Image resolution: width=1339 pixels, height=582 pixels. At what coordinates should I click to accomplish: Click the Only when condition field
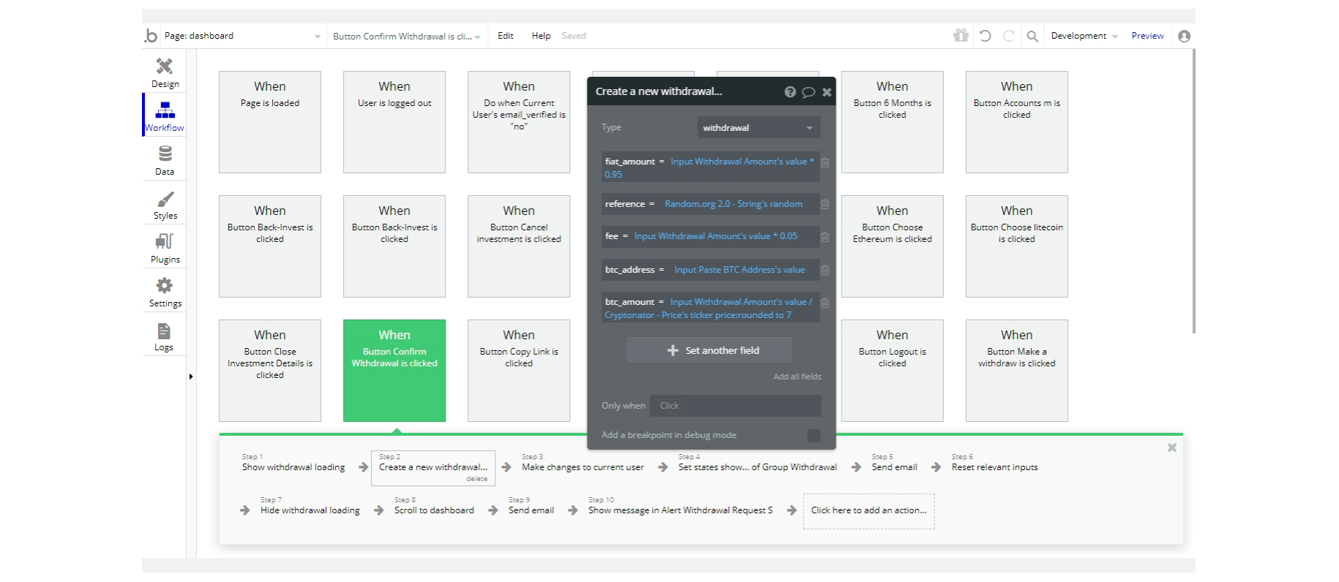(x=735, y=406)
